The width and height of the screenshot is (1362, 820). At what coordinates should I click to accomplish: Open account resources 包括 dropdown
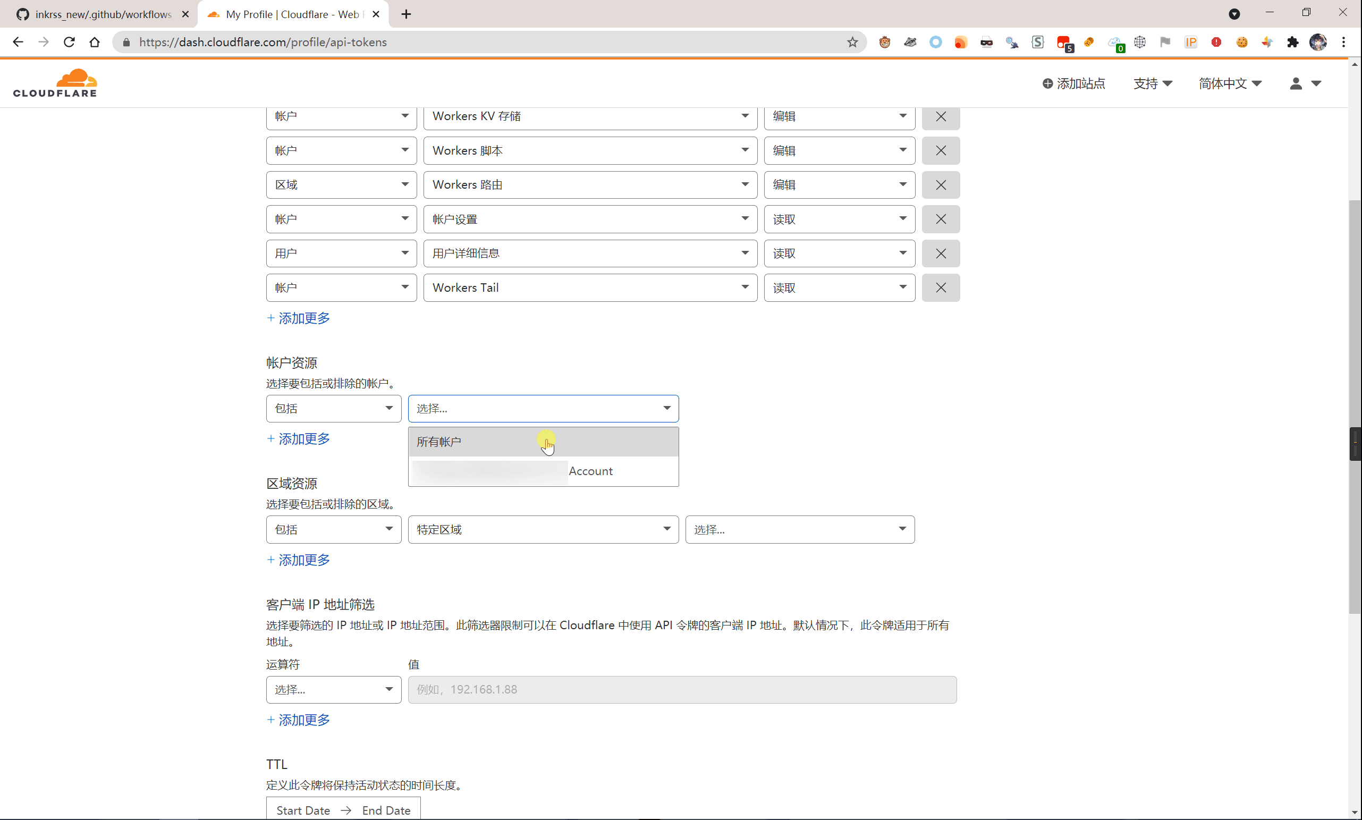click(x=333, y=408)
